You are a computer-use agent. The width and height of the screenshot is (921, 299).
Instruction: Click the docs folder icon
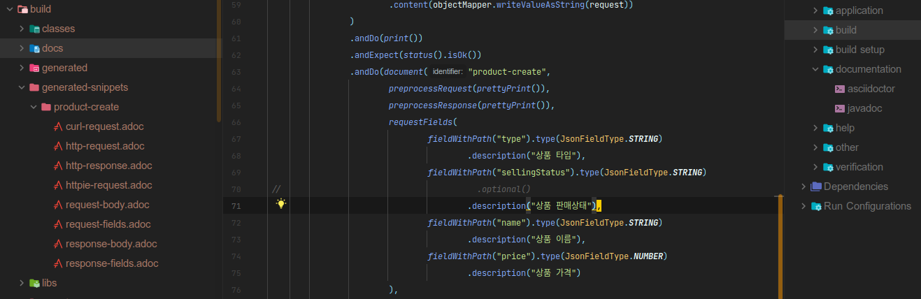point(34,48)
